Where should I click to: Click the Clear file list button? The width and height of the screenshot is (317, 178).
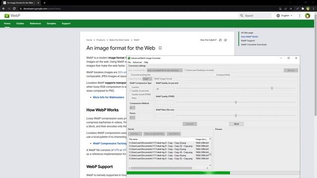click(174, 134)
